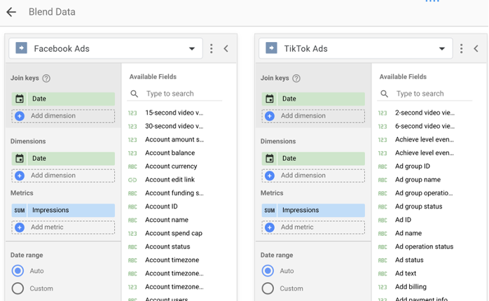Collapse the TikTok Ads available fields panel
The image size is (489, 301).
476,48
